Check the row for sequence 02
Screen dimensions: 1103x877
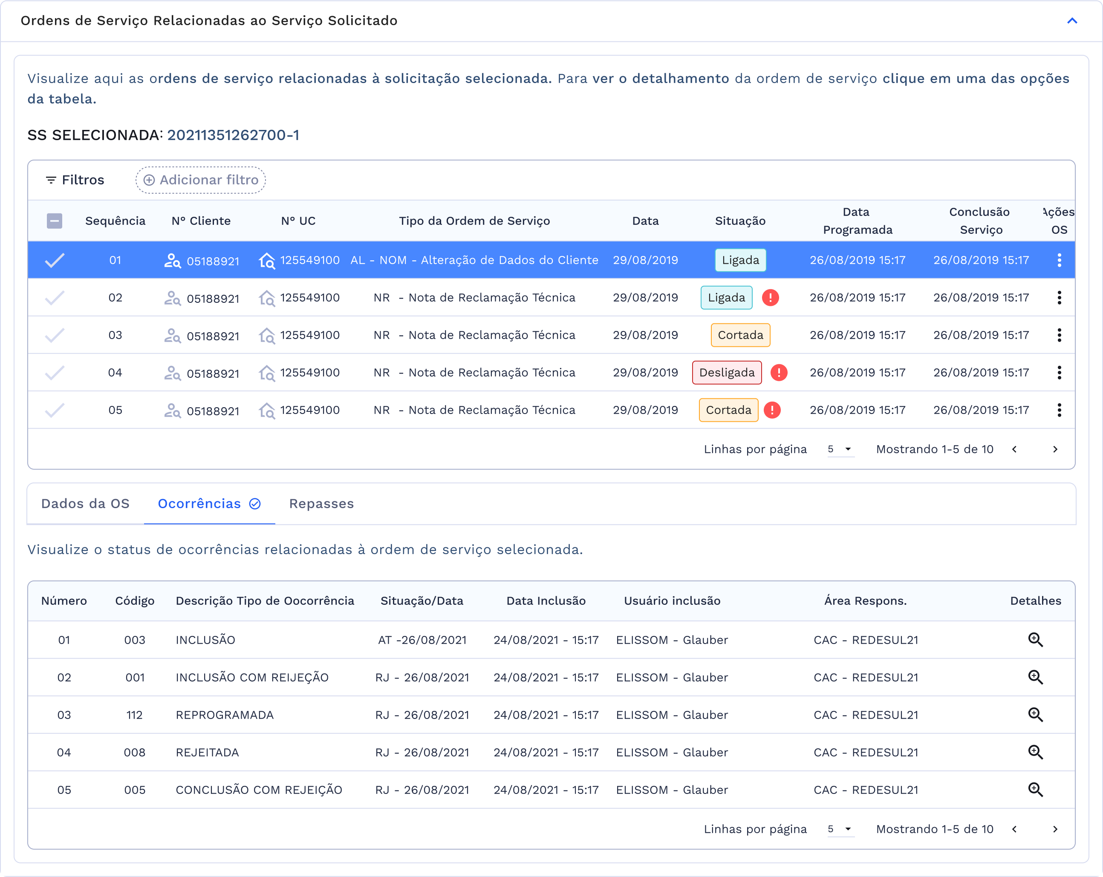click(x=54, y=298)
